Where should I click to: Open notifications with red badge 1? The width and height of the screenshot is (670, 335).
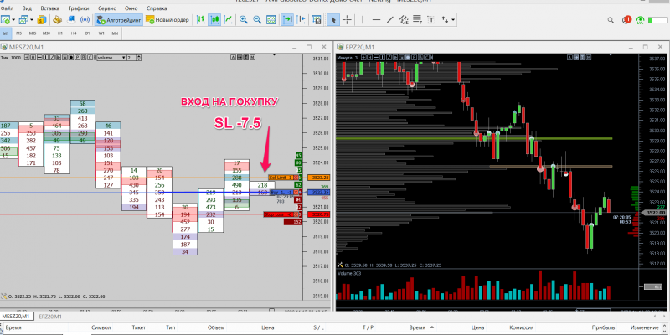click(x=626, y=19)
